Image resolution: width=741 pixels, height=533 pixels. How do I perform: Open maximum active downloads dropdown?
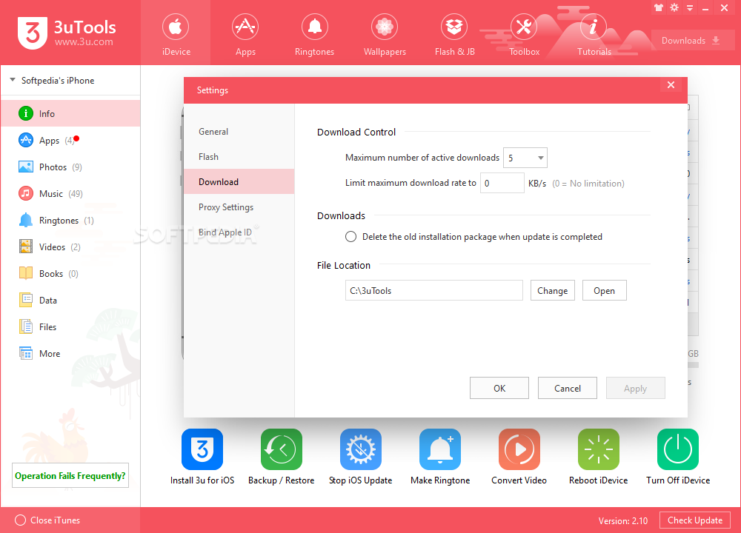525,158
